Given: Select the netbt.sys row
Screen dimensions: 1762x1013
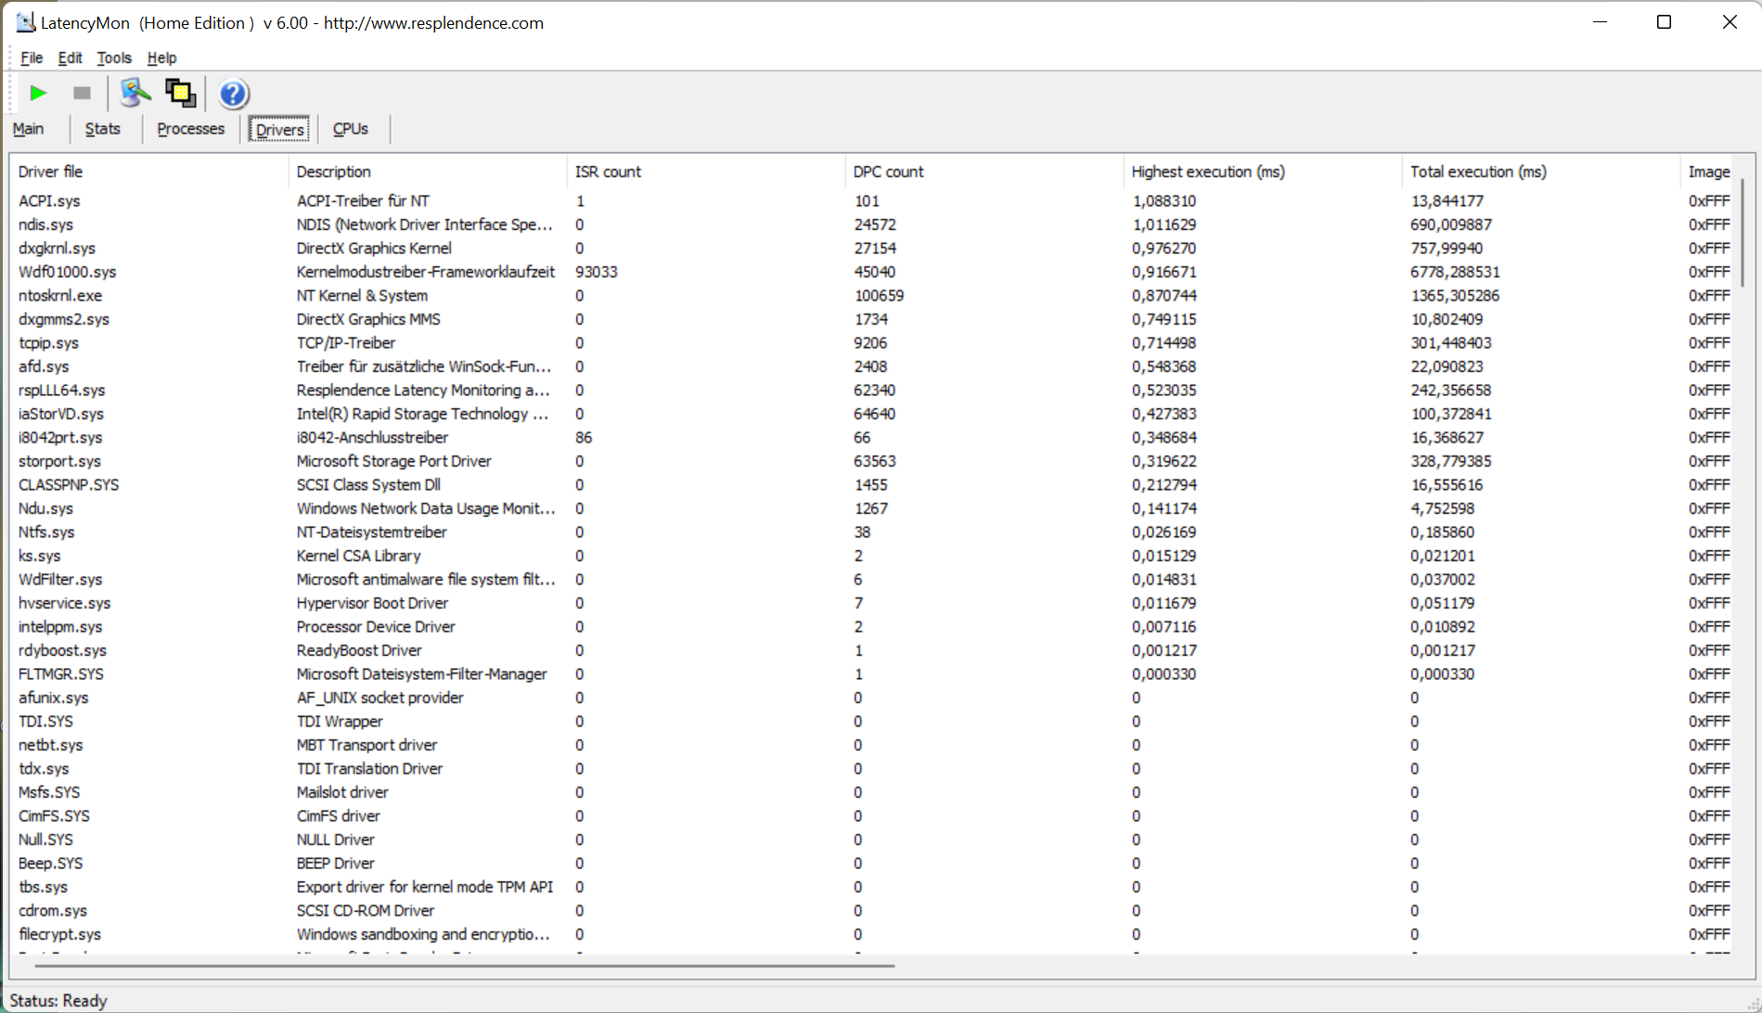Looking at the screenshot, I should pos(872,745).
